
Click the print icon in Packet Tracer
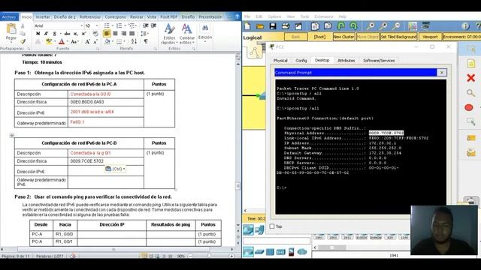point(286,26)
